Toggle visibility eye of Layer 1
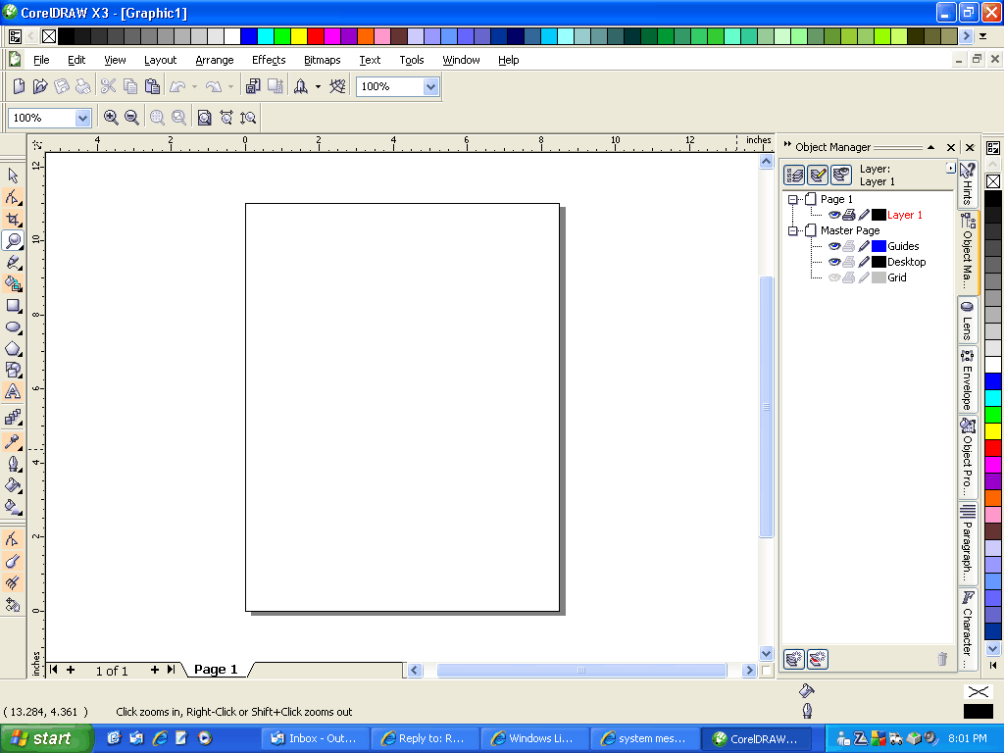The image size is (1004, 753). point(834,215)
